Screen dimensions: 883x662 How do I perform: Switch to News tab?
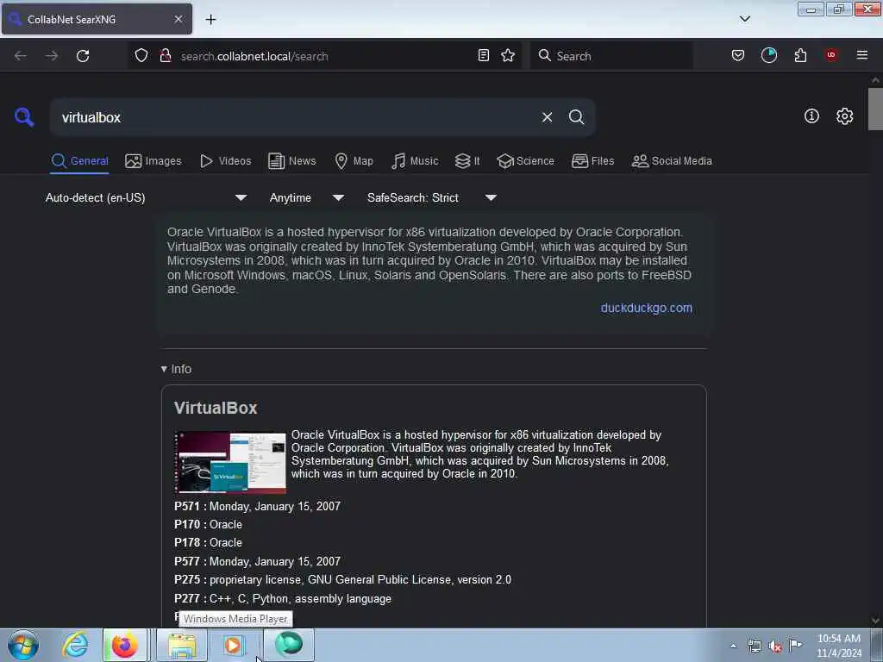(x=292, y=161)
